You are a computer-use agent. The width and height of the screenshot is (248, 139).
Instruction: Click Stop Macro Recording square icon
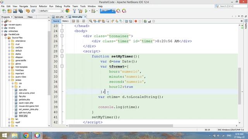(140, 21)
